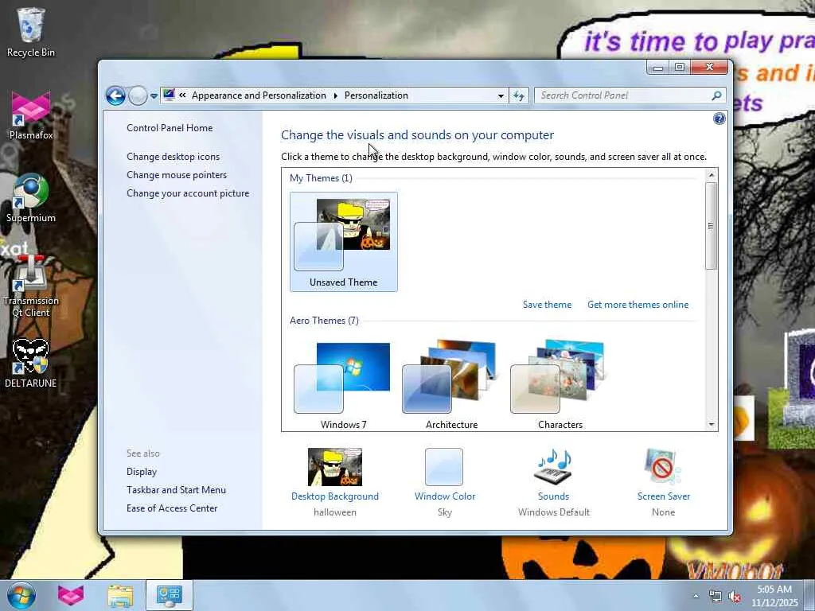Image resolution: width=815 pixels, height=611 pixels.
Task: Open the clock showing 5:05 AM
Action: click(x=774, y=596)
